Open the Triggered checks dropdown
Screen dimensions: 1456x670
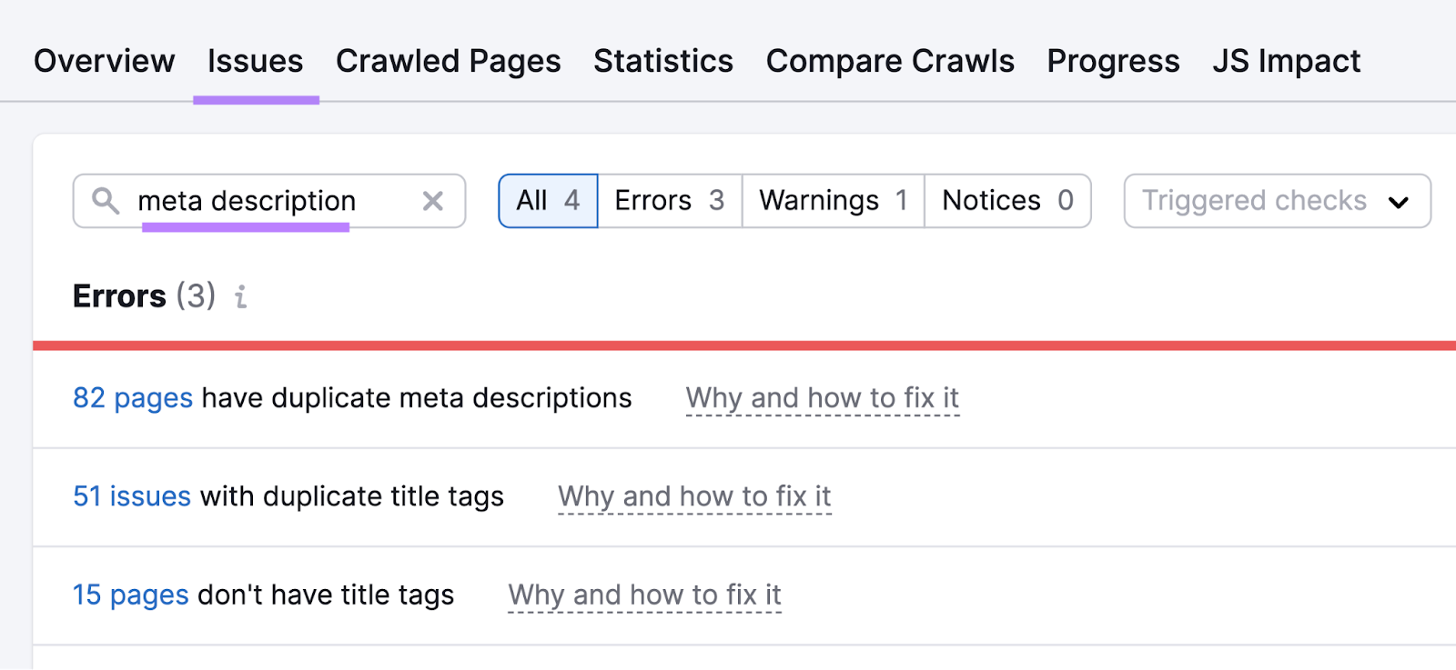click(x=1275, y=201)
